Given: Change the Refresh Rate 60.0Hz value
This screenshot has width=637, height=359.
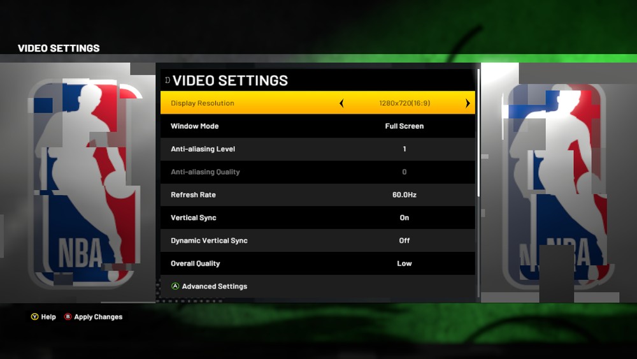Looking at the screenshot, I should [x=404, y=194].
